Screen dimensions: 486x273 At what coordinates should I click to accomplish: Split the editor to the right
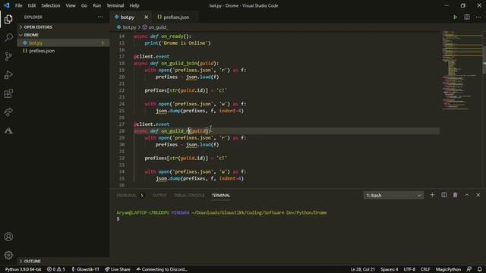tap(467, 17)
